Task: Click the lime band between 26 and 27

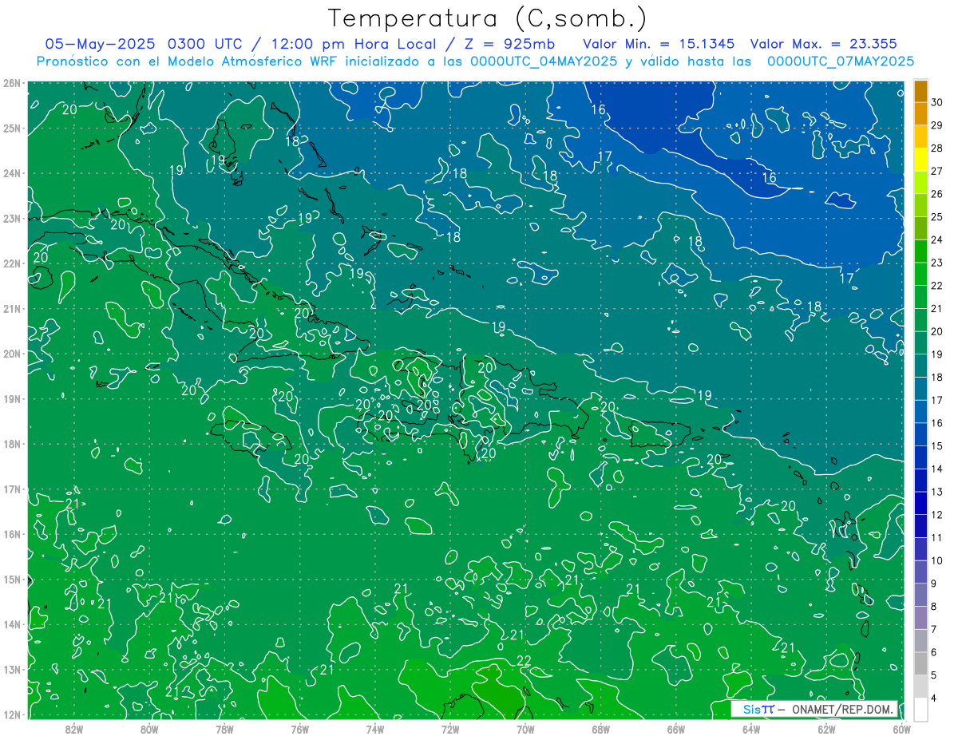Action: [920, 182]
